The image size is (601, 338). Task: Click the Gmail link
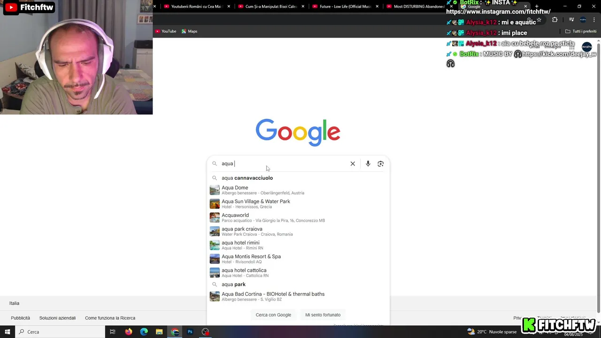coord(534,47)
